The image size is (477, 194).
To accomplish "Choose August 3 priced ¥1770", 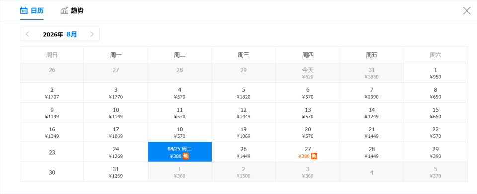I will 116,93.
